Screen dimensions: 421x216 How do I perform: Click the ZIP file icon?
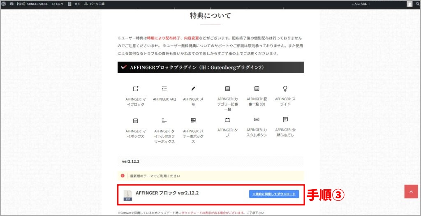click(x=128, y=195)
